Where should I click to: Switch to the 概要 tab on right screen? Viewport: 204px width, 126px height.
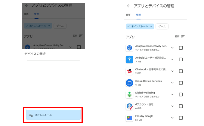click(x=128, y=15)
